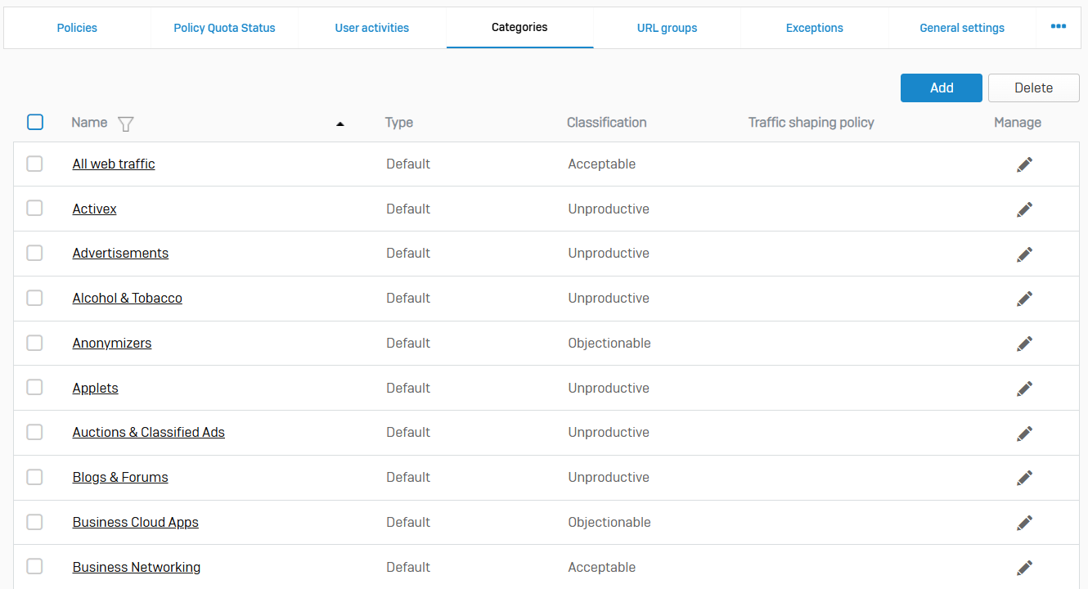The image size is (1088, 589).
Task: Edit Blogs & Forums with pencil icon
Action: (1024, 478)
